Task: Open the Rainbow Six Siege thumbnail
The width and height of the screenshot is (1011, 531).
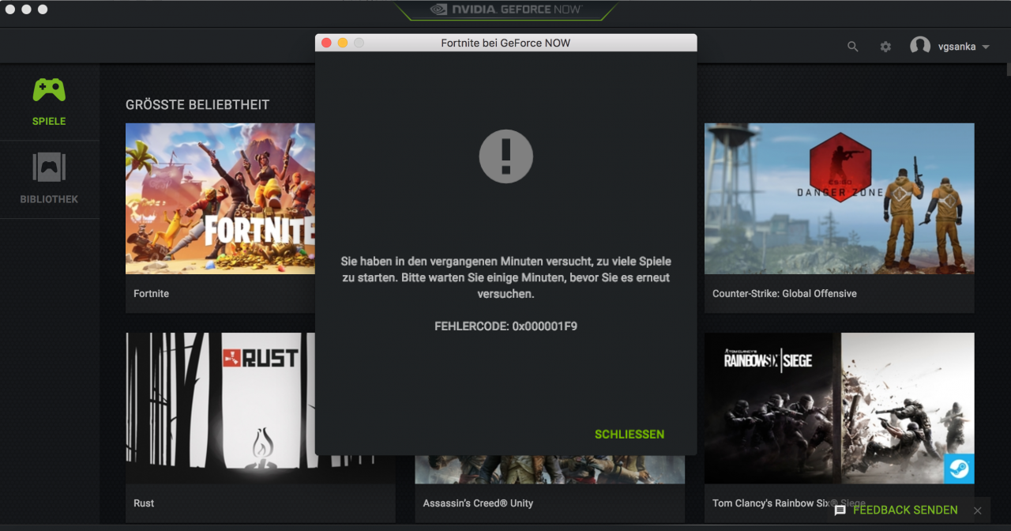Action: (x=840, y=408)
